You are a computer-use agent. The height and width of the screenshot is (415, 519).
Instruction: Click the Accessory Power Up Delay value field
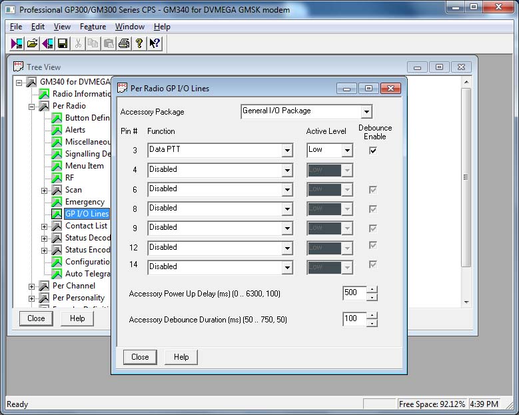[353, 293]
